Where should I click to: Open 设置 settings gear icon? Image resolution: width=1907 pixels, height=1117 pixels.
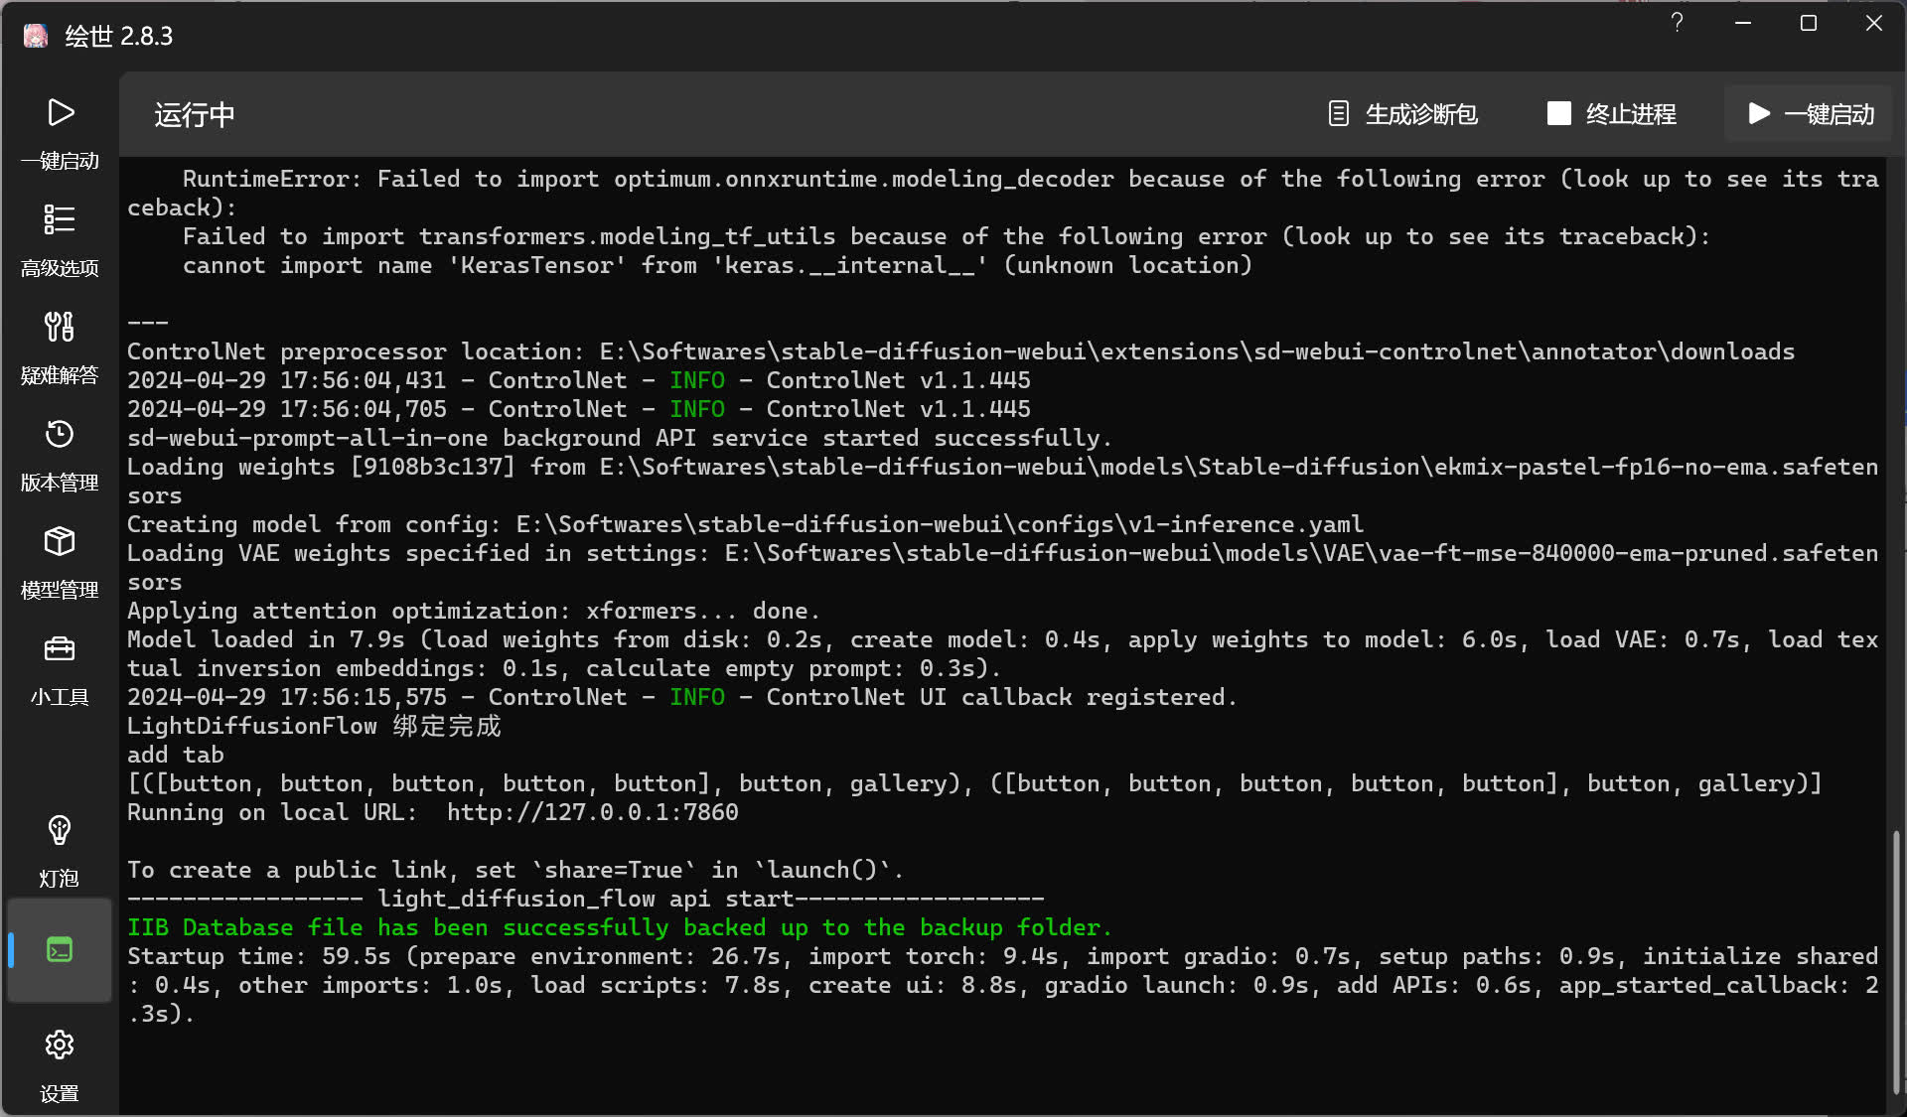[x=60, y=1045]
